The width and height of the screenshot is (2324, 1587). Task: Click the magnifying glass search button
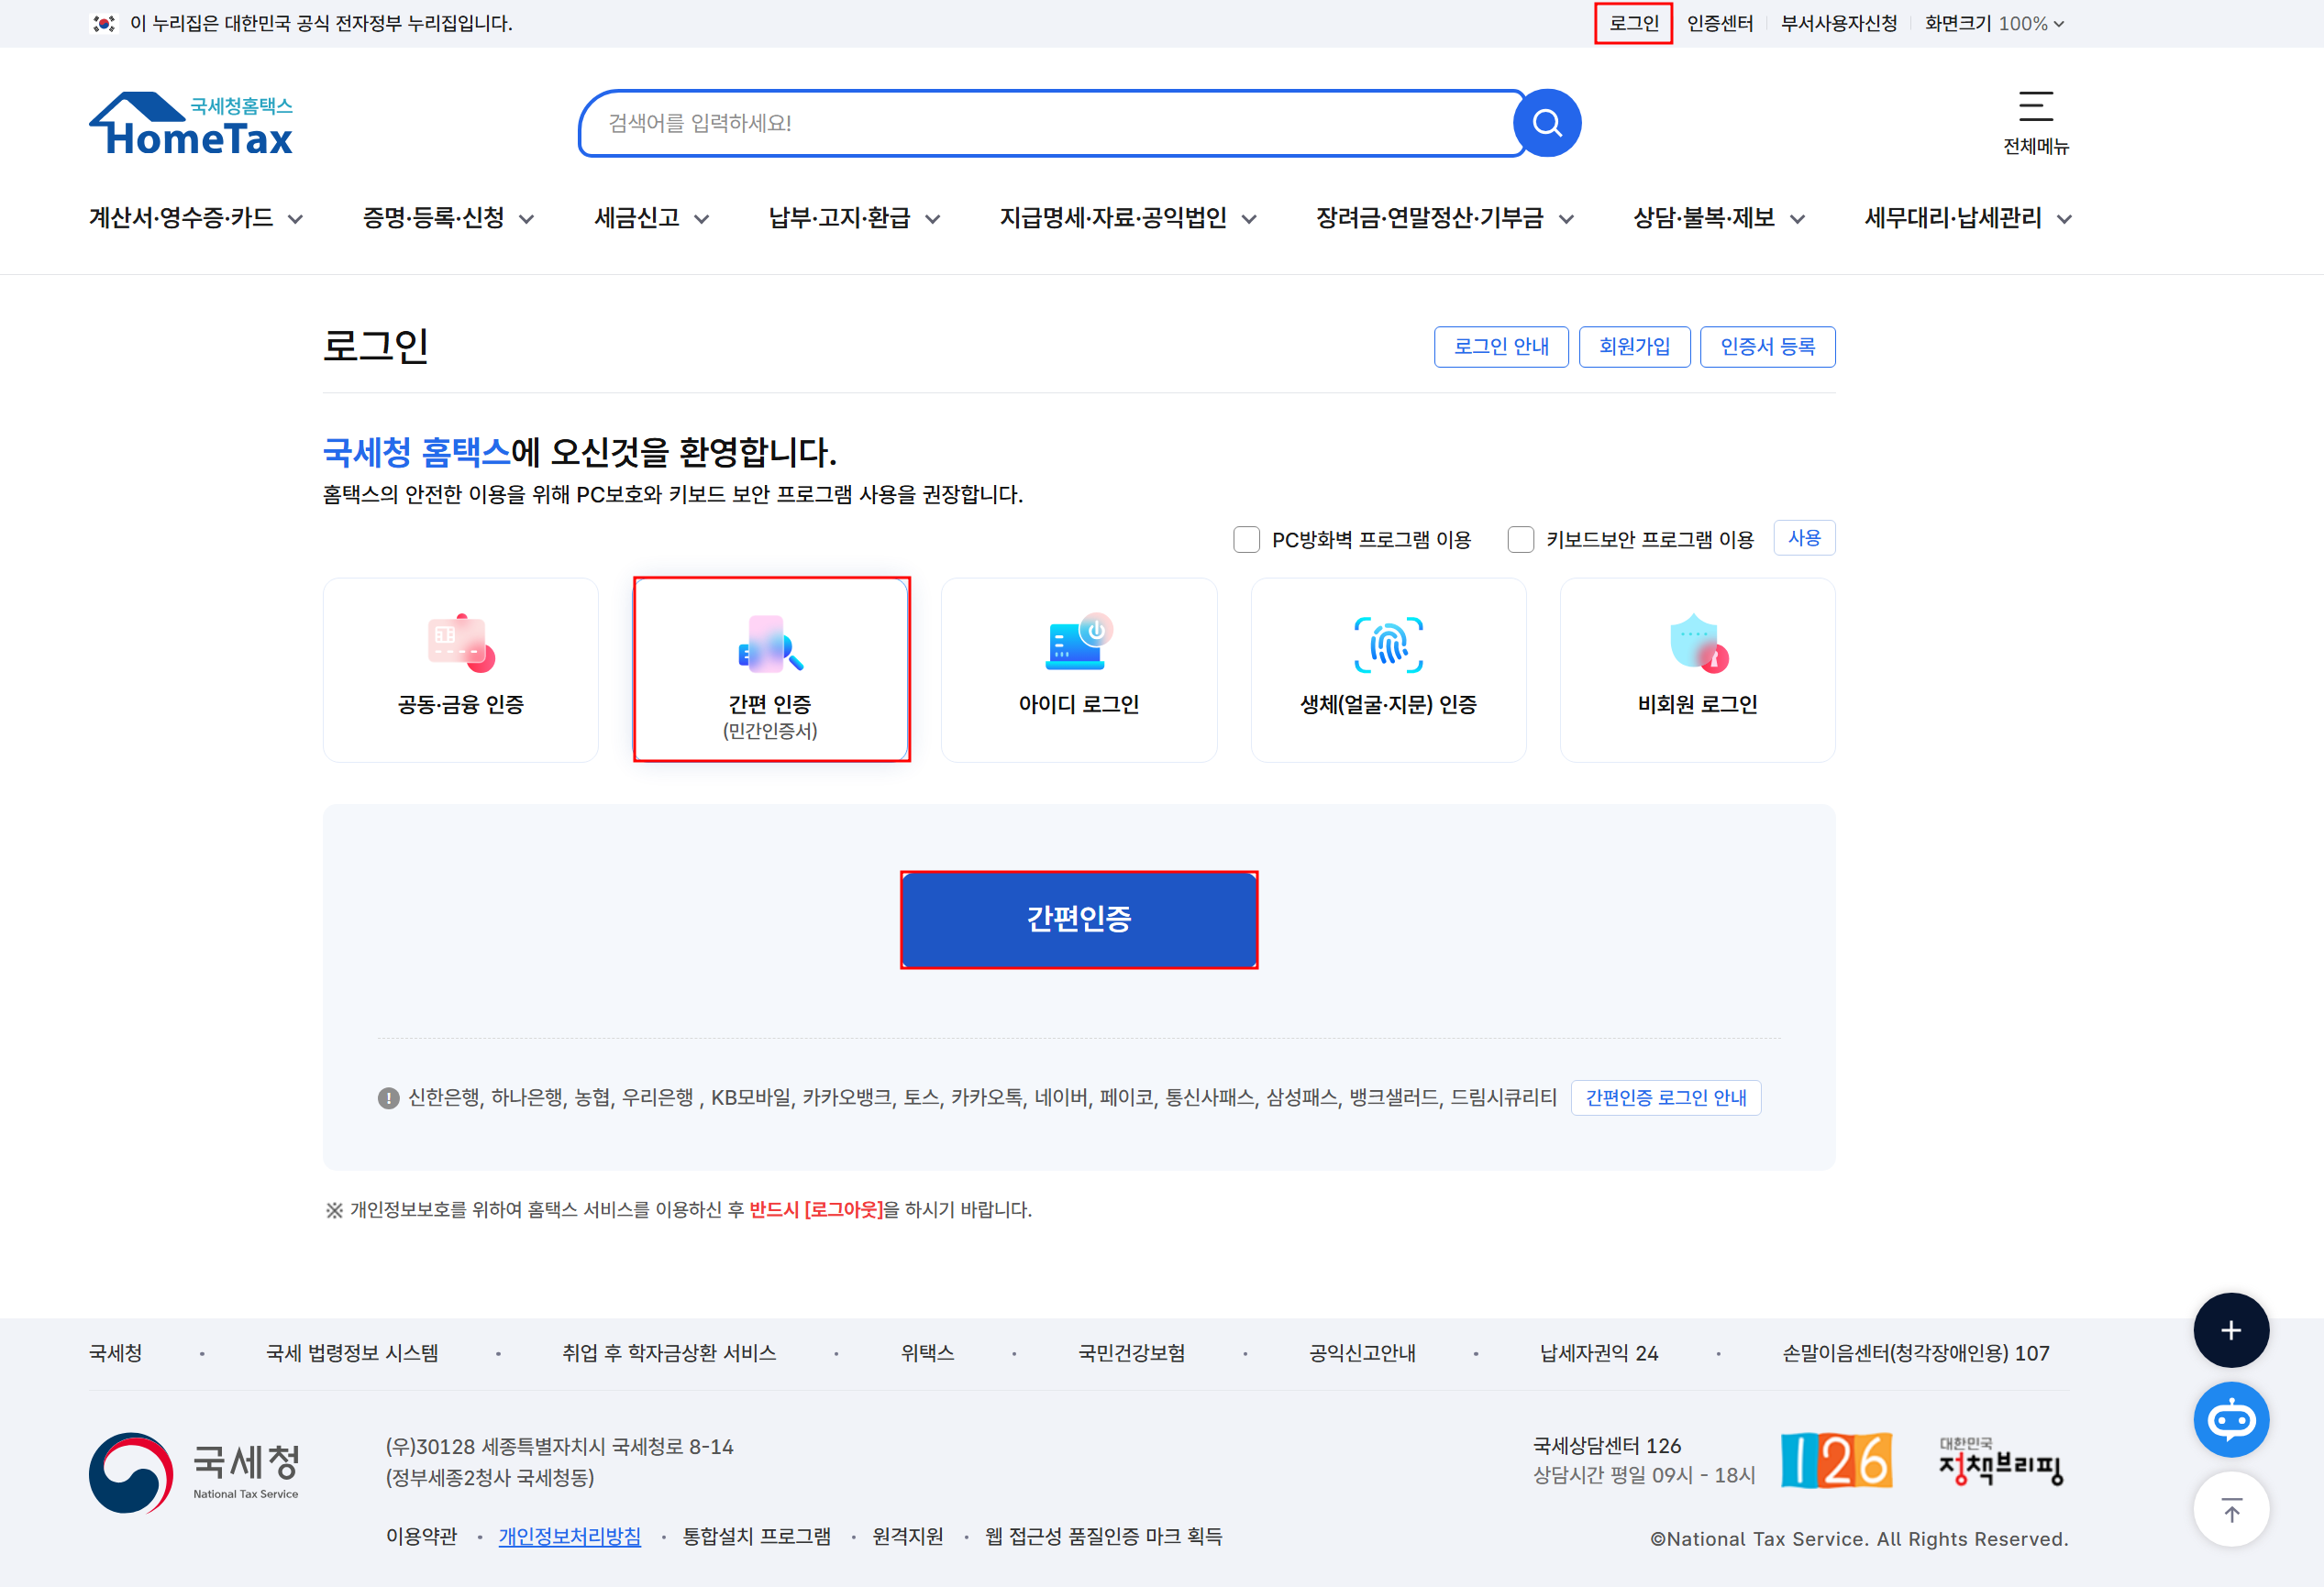coord(1546,123)
